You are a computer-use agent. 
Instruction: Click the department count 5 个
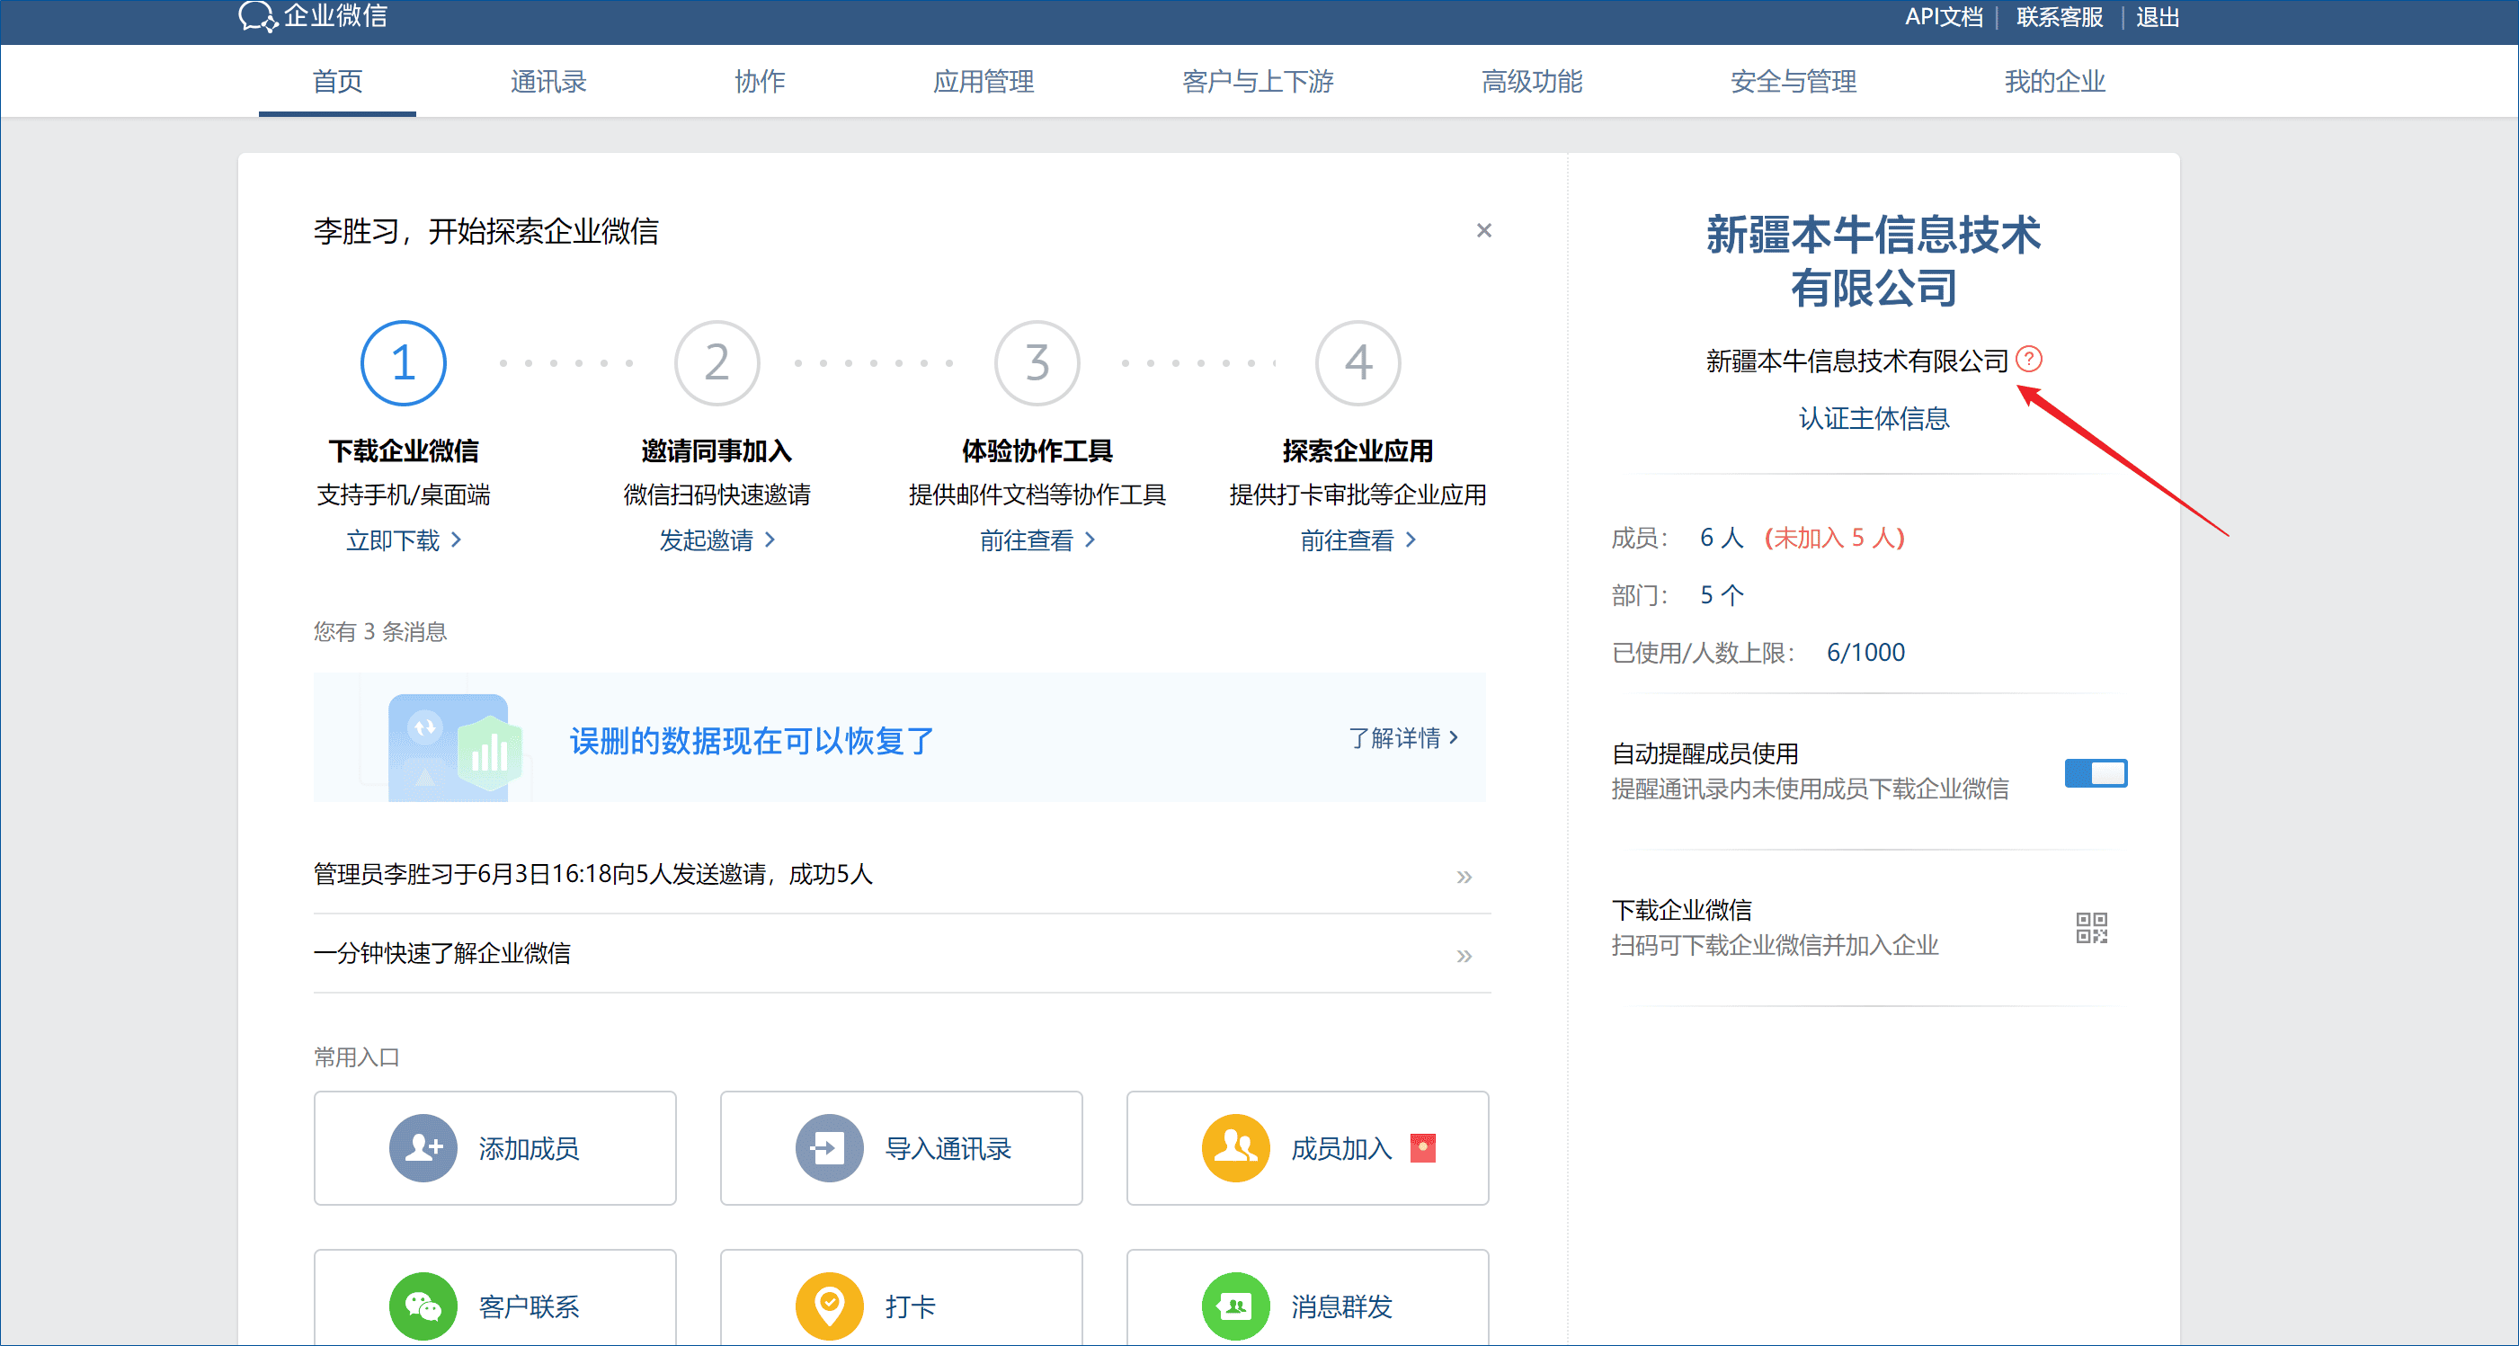click(x=1721, y=594)
